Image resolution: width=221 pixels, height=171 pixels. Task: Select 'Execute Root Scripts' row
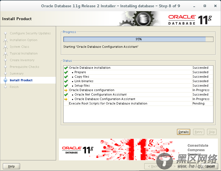[138, 104]
